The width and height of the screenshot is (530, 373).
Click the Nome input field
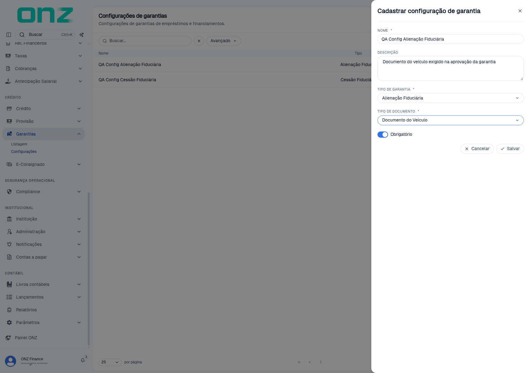(x=450, y=39)
